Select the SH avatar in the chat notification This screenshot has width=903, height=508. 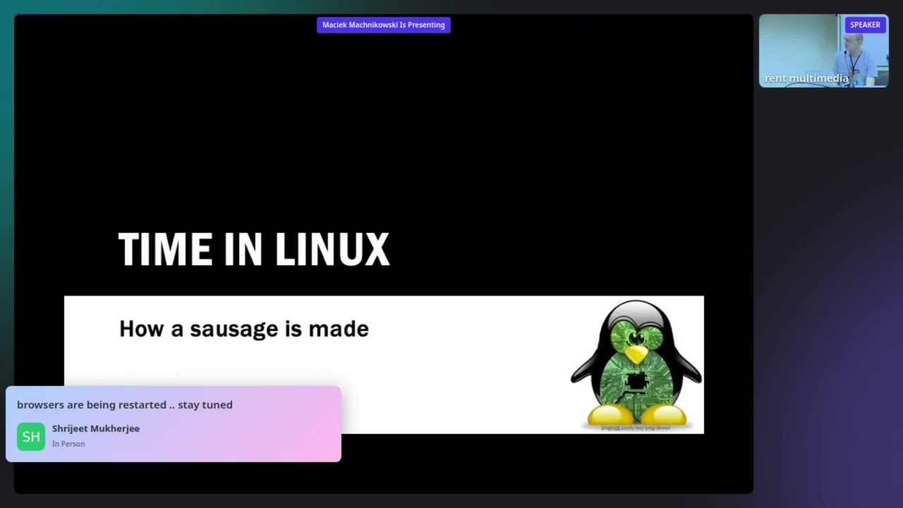[x=31, y=437]
